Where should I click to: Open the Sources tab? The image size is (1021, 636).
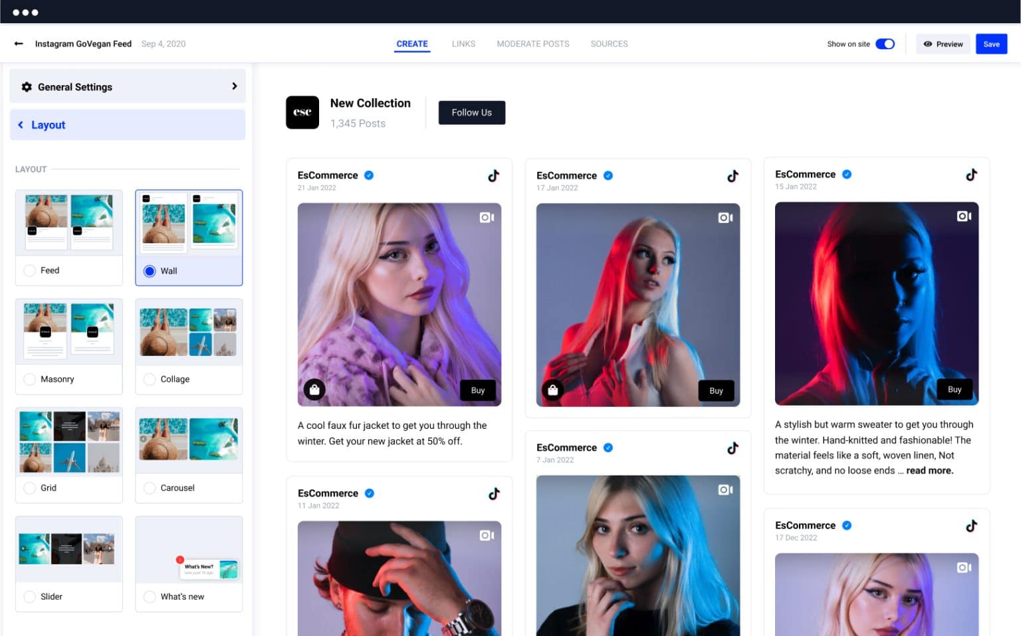pos(609,44)
